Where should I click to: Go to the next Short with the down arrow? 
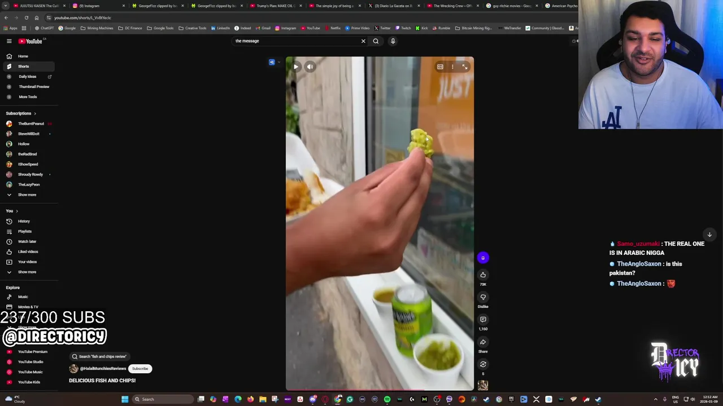click(x=709, y=235)
